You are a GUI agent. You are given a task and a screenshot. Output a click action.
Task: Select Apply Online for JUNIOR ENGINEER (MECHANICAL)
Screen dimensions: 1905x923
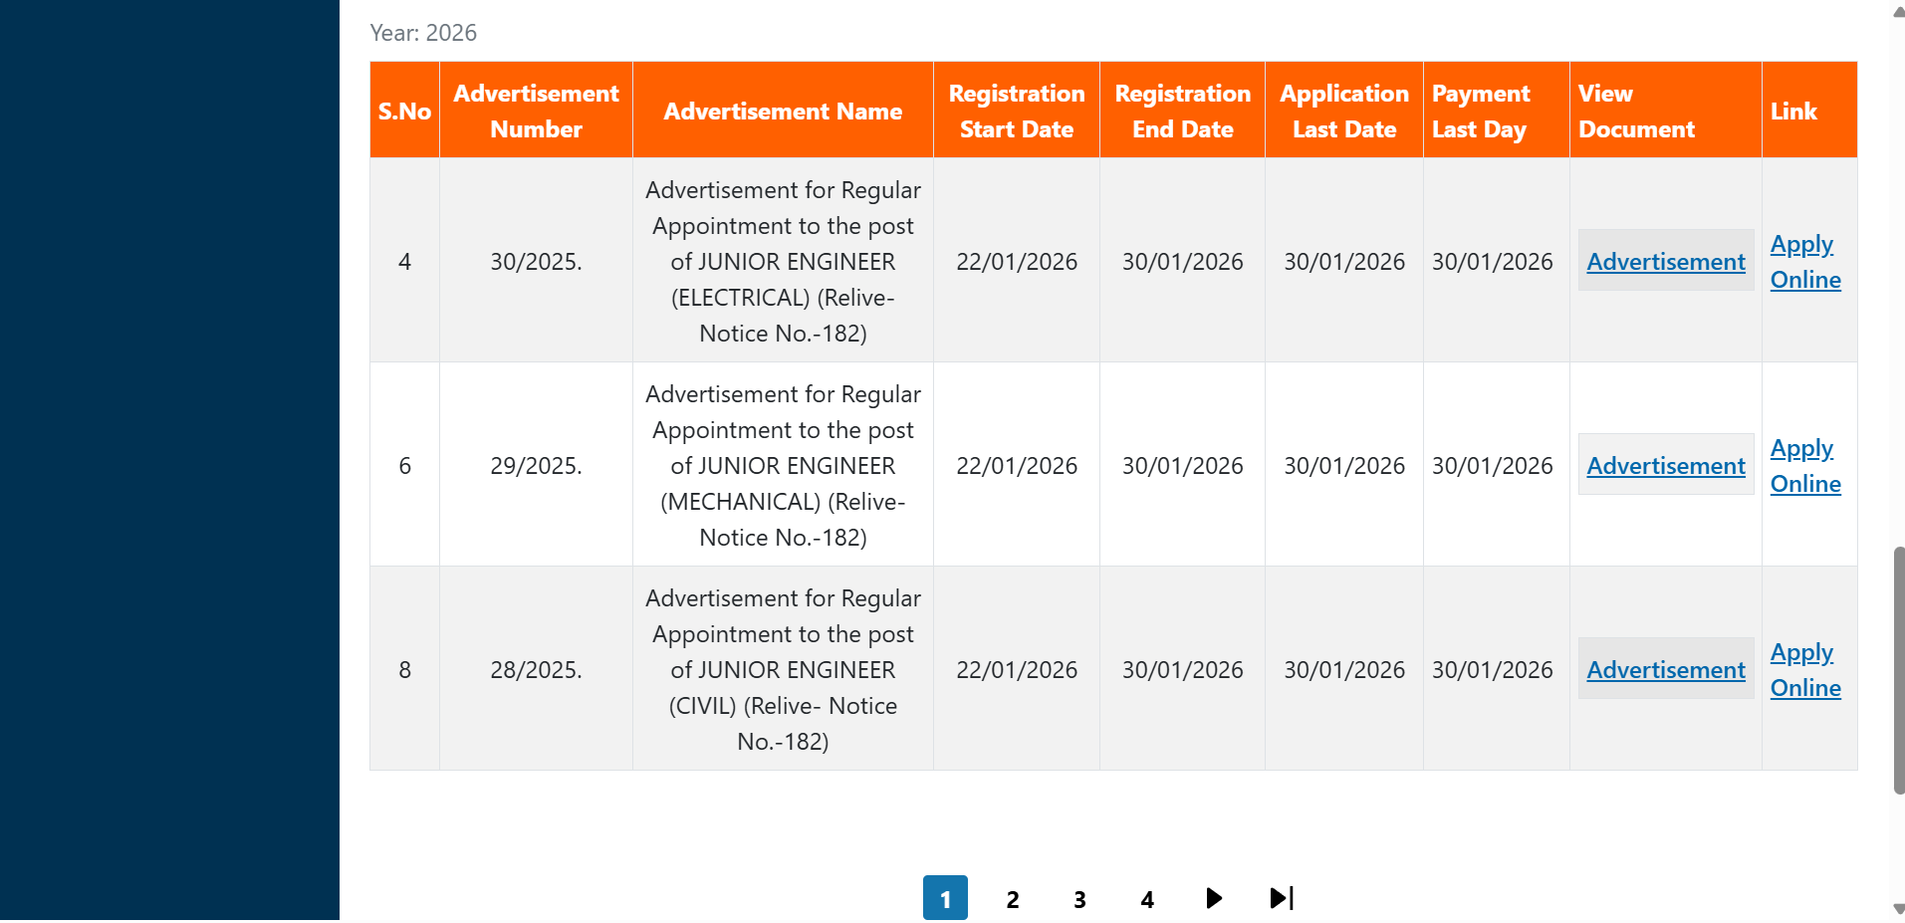pos(1803,465)
